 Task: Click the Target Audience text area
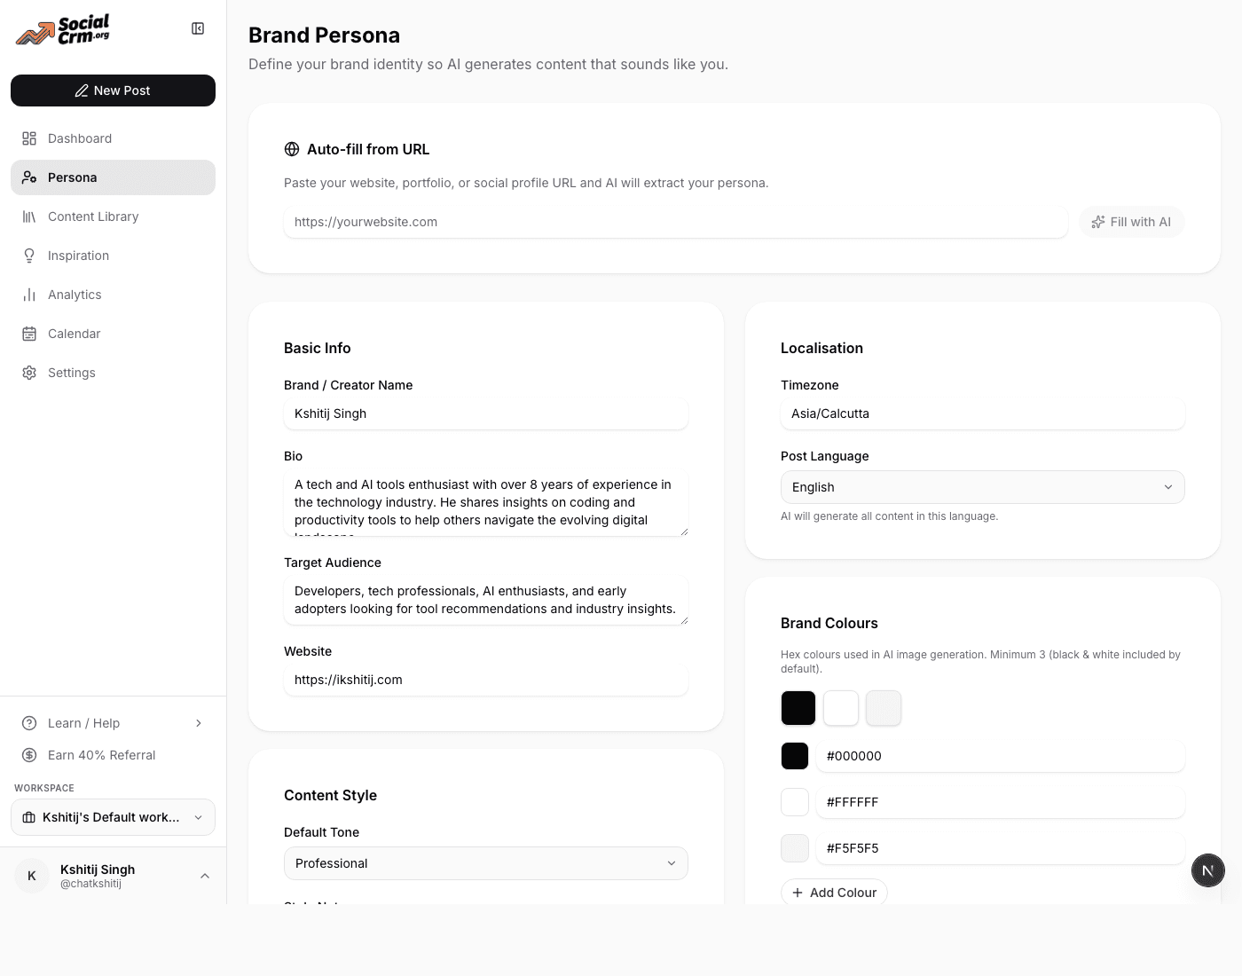point(486,601)
